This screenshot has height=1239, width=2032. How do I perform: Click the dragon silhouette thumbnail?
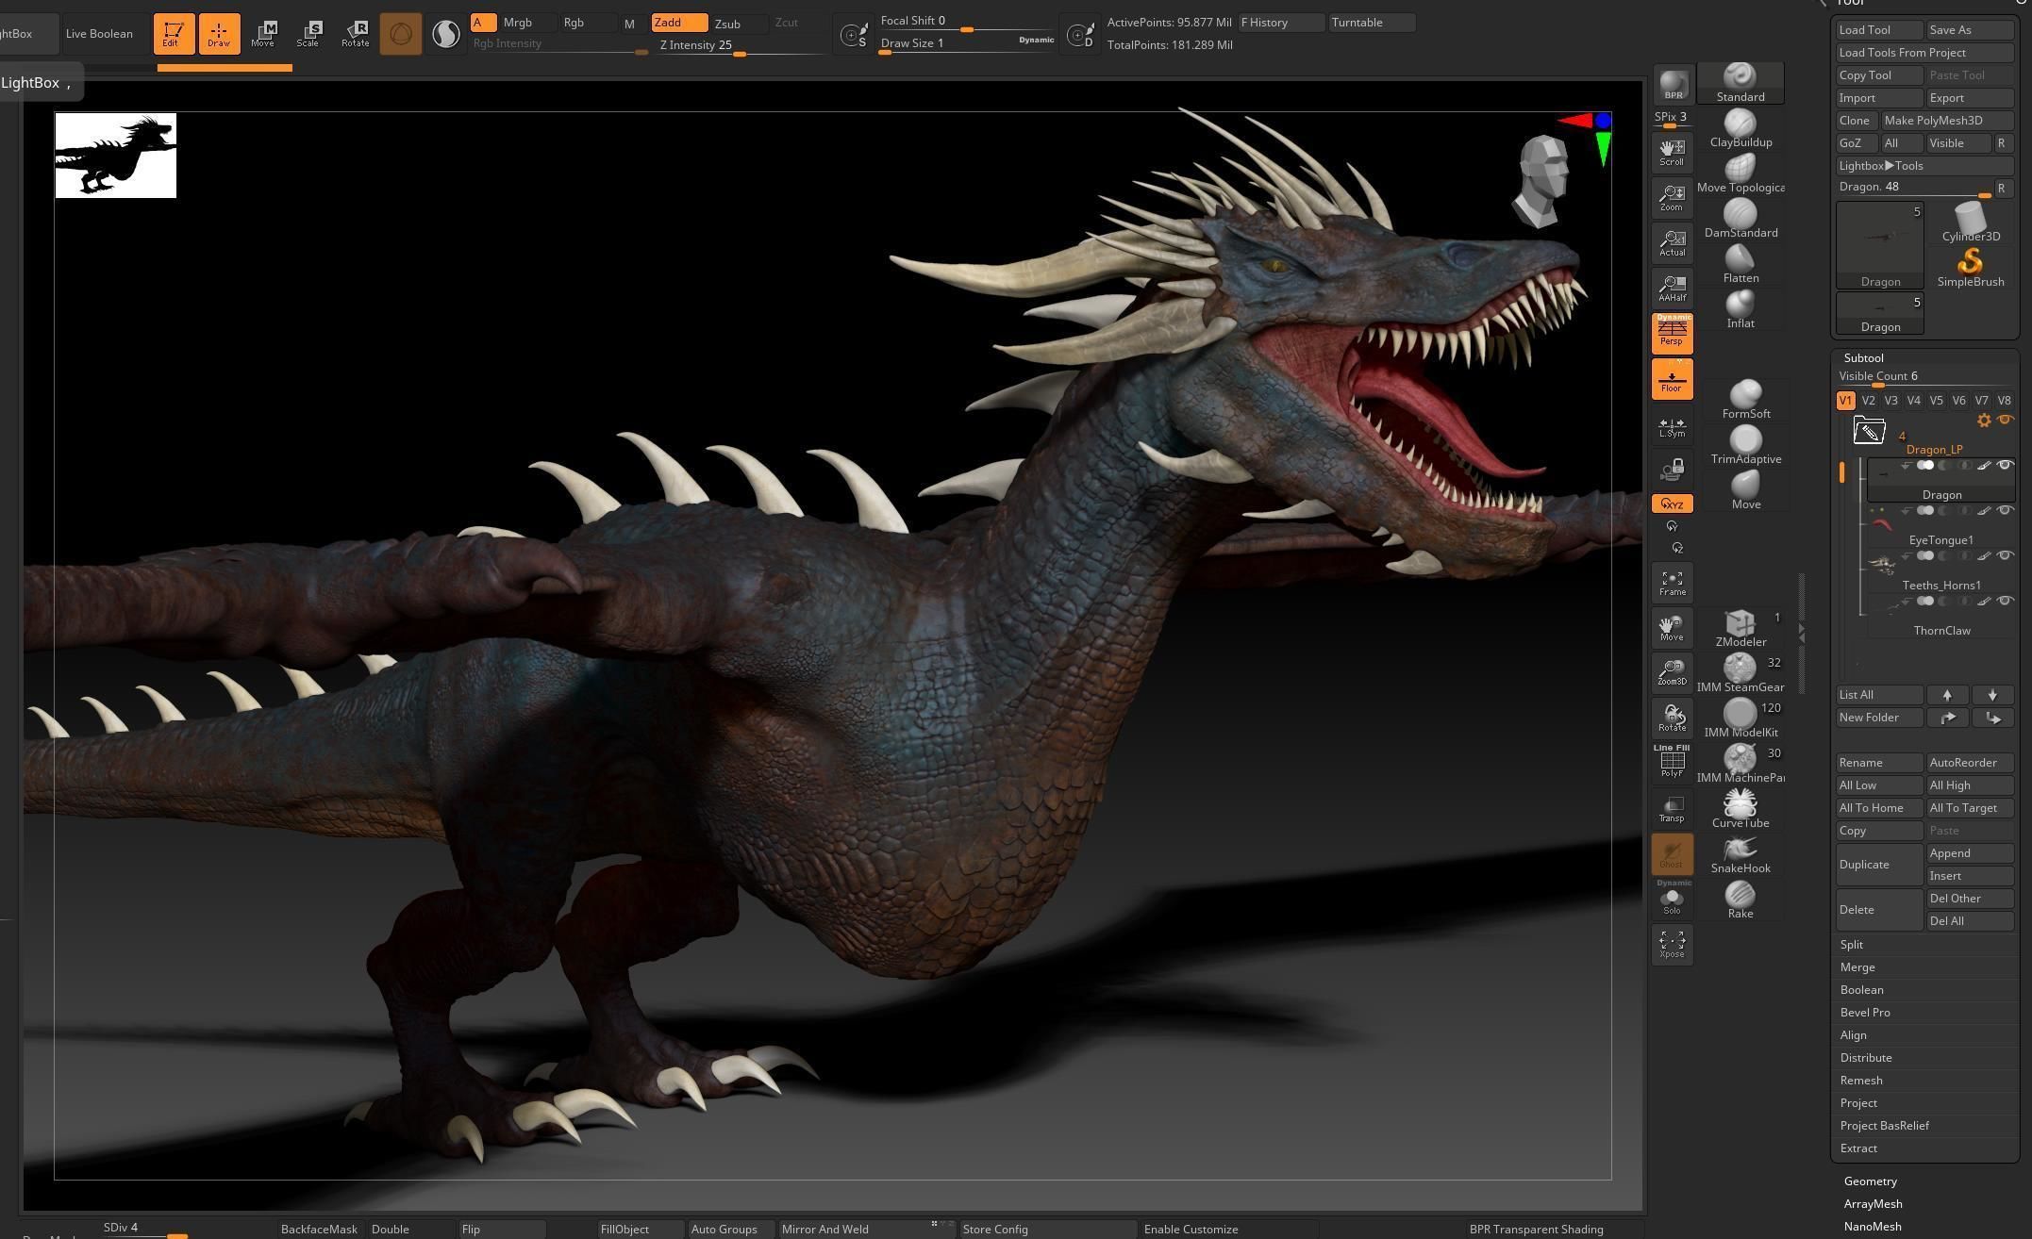(x=115, y=156)
